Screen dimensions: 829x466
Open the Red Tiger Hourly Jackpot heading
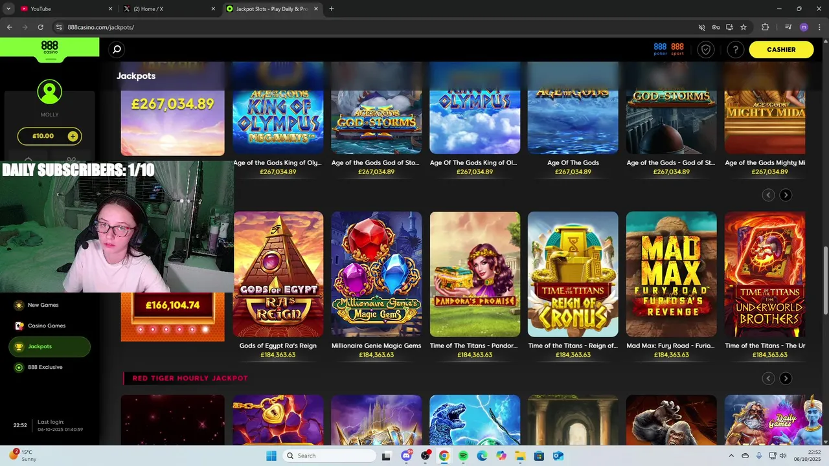pyautogui.click(x=190, y=378)
